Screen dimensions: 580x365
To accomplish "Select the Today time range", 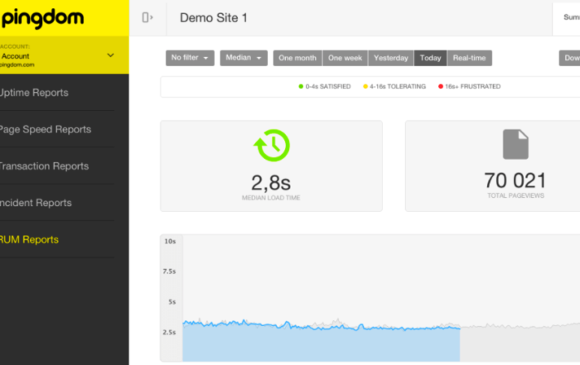I will point(431,58).
